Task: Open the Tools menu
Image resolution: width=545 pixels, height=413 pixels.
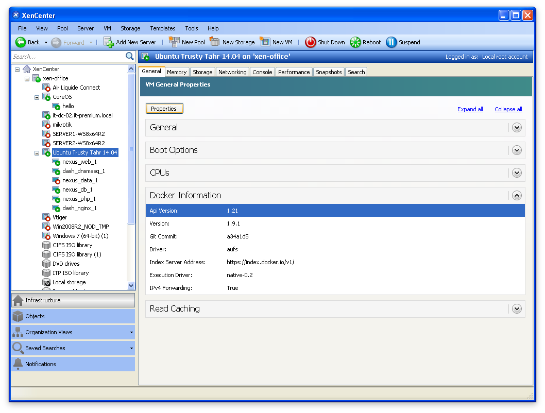Action: (192, 28)
